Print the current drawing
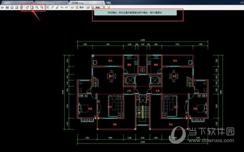244x152 pixels. (12, 7)
